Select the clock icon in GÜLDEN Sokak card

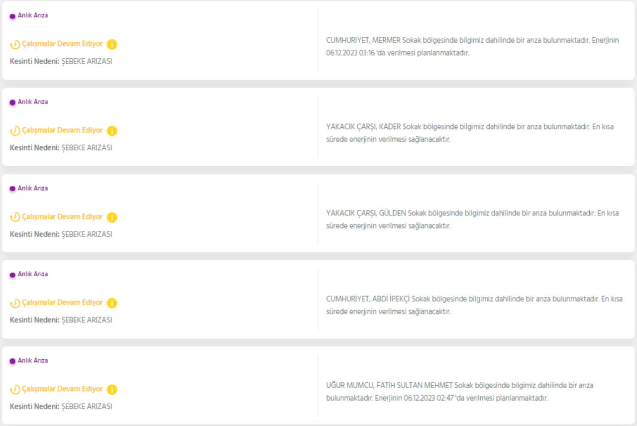pos(15,217)
